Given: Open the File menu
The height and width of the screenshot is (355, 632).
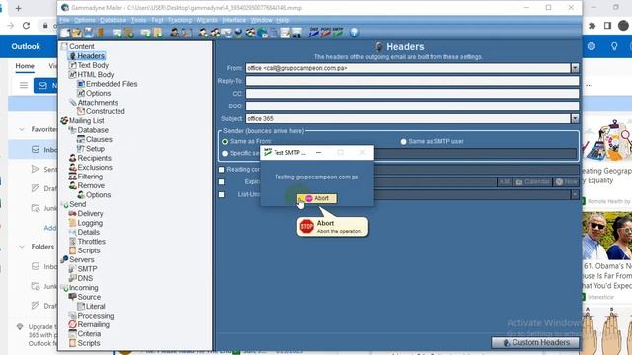Looking at the screenshot, I should click(64, 20).
